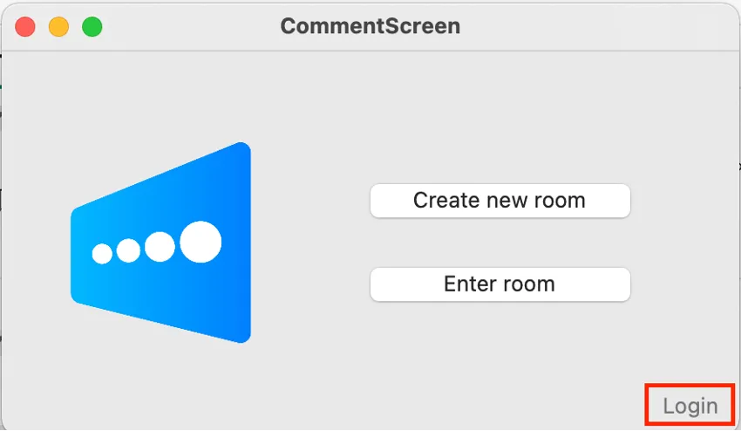Click the empty gray area below Enter room

click(500, 358)
